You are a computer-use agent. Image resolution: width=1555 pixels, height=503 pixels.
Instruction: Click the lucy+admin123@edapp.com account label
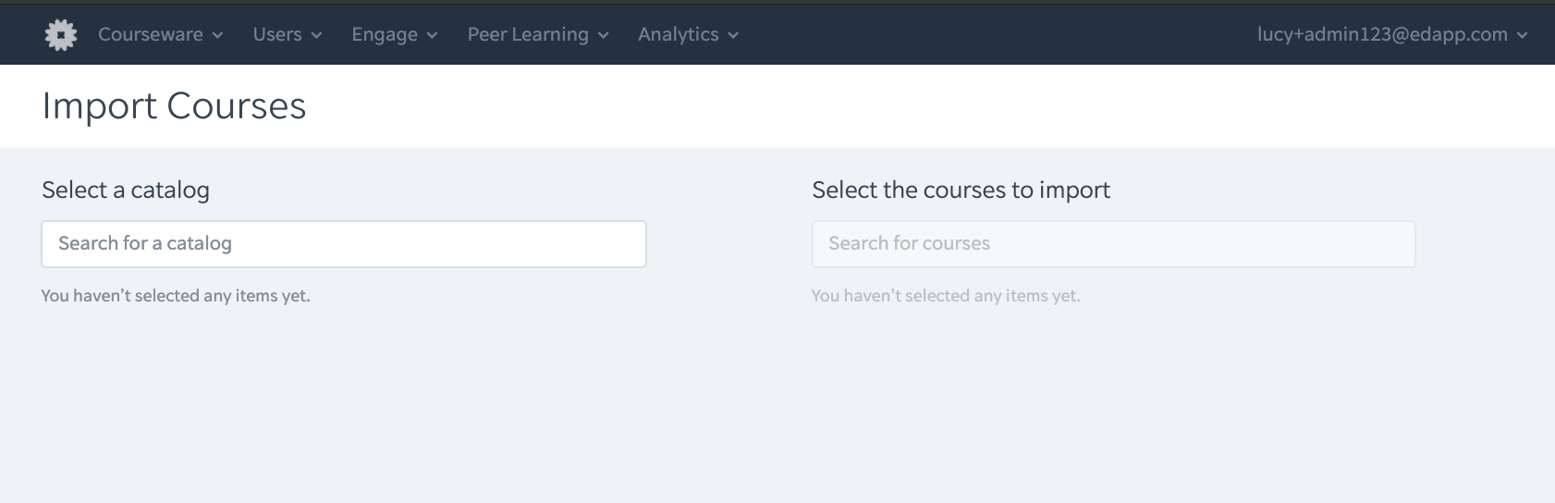(x=1382, y=34)
